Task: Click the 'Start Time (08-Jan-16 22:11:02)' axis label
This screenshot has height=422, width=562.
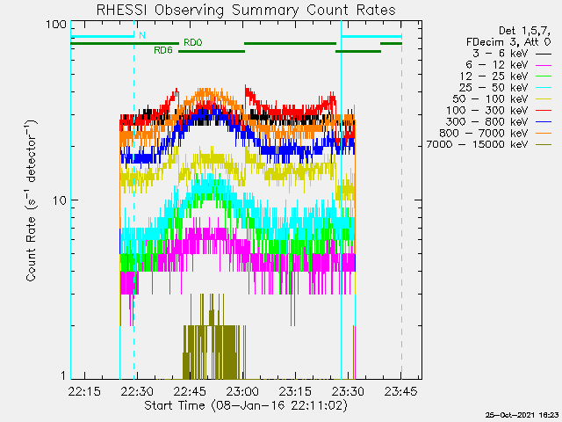Action: click(246, 405)
